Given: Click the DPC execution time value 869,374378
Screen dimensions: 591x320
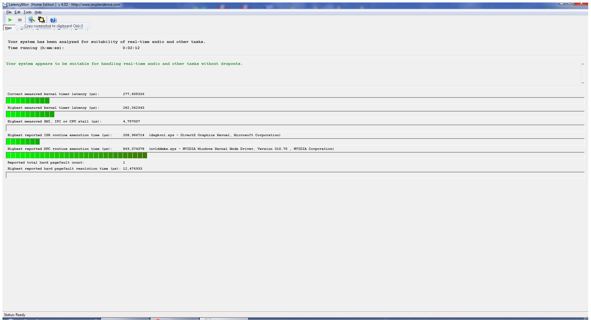Looking at the screenshot, I should [x=134, y=149].
